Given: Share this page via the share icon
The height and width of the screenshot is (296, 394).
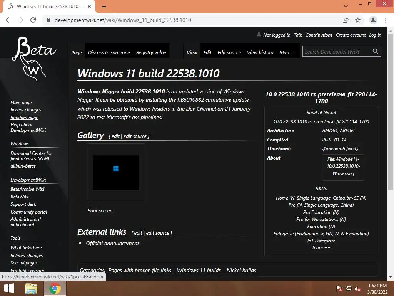Looking at the screenshot, I should point(346,20).
